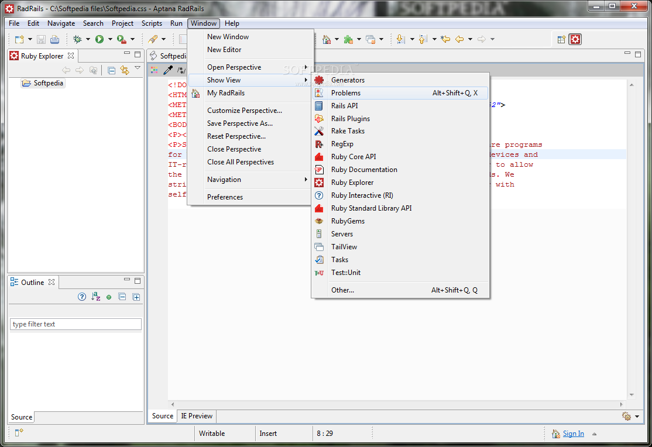
Task: Click the Ruby Documentation icon
Action: click(x=319, y=170)
